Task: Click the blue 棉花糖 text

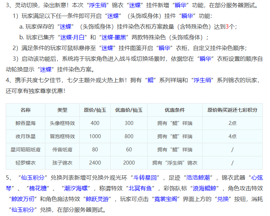Action: 38,189
